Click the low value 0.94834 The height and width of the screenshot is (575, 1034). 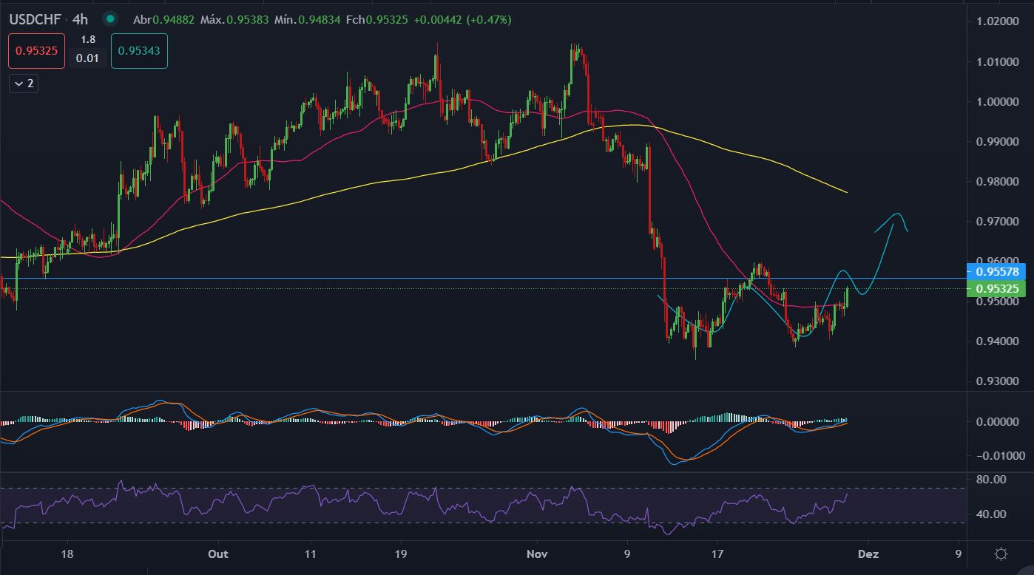pos(319,19)
